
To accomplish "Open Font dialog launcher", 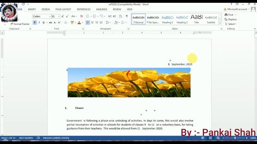I will tap(83, 29).
